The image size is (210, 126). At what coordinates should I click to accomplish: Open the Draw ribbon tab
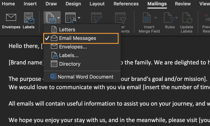coord(51,4)
